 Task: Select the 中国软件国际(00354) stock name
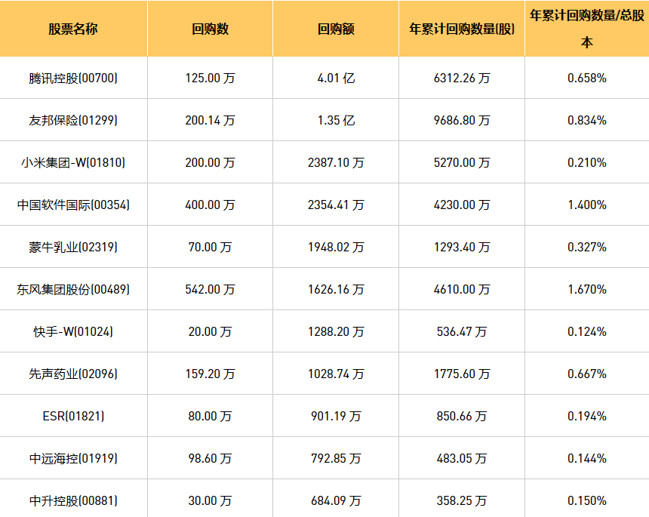(73, 205)
